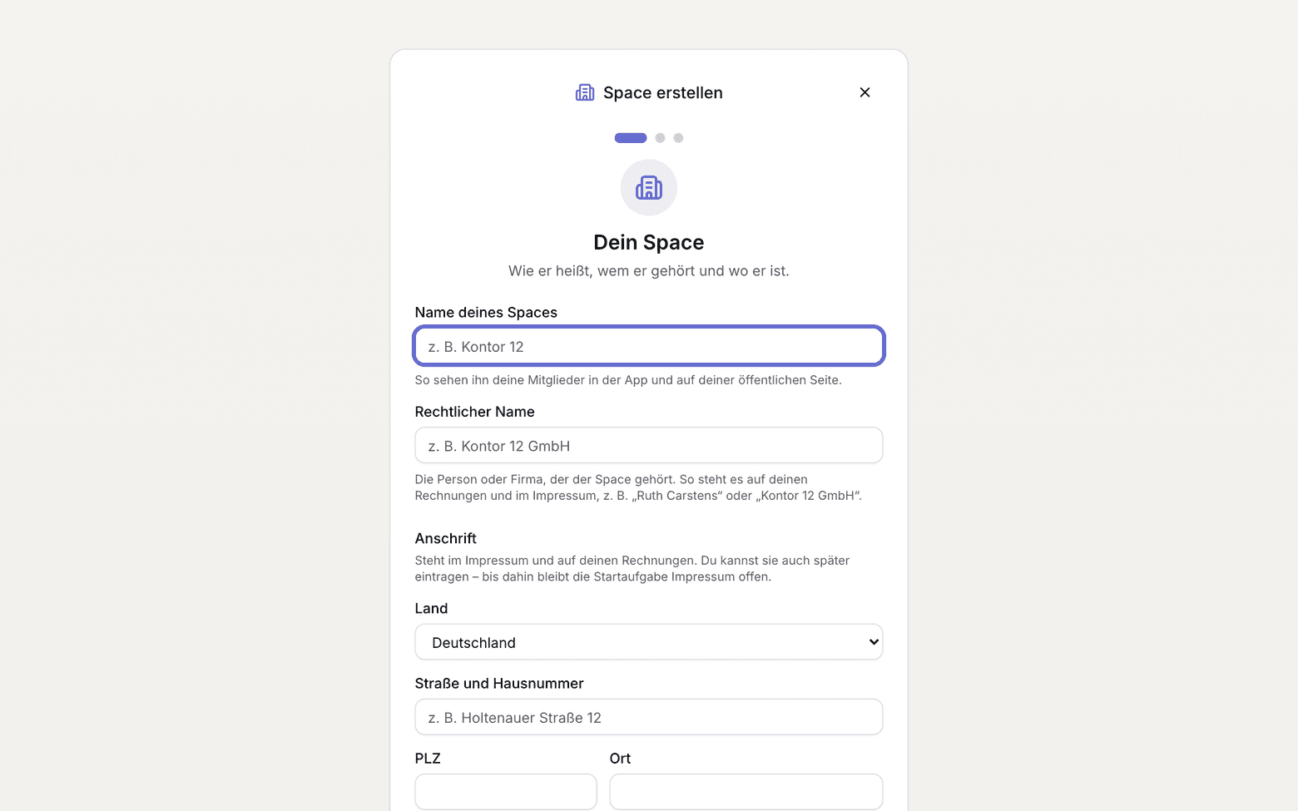This screenshot has width=1298, height=811.
Task: Click the Anschrift section heading
Action: [x=446, y=539]
